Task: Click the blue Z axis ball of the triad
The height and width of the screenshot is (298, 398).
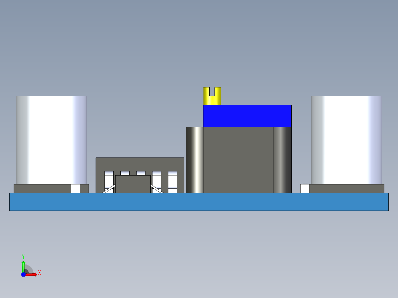Action: coord(23,275)
